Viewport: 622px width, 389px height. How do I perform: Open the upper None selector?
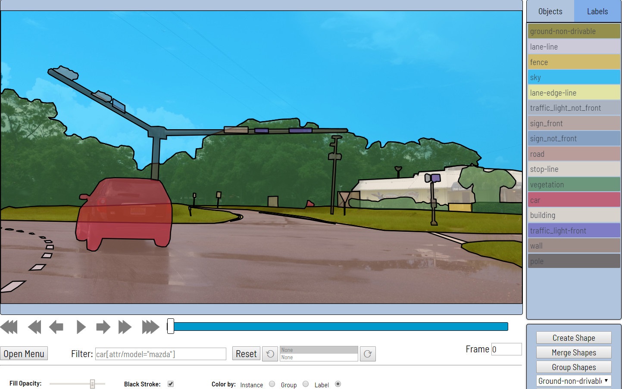click(319, 350)
